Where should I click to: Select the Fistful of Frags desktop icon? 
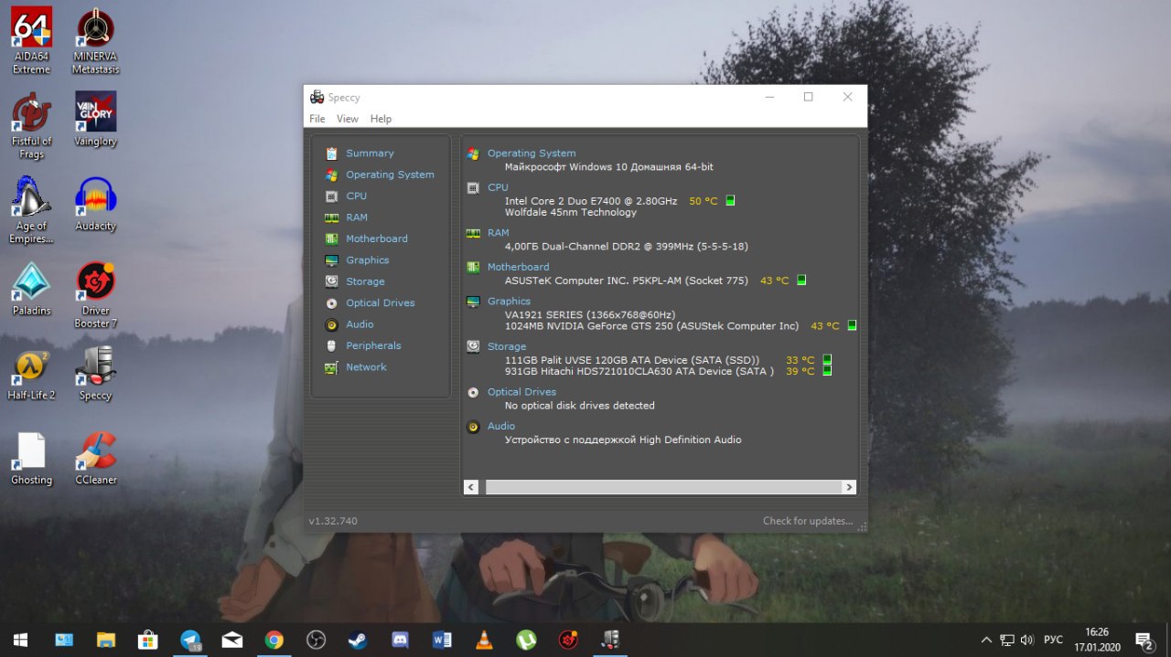coord(31,125)
